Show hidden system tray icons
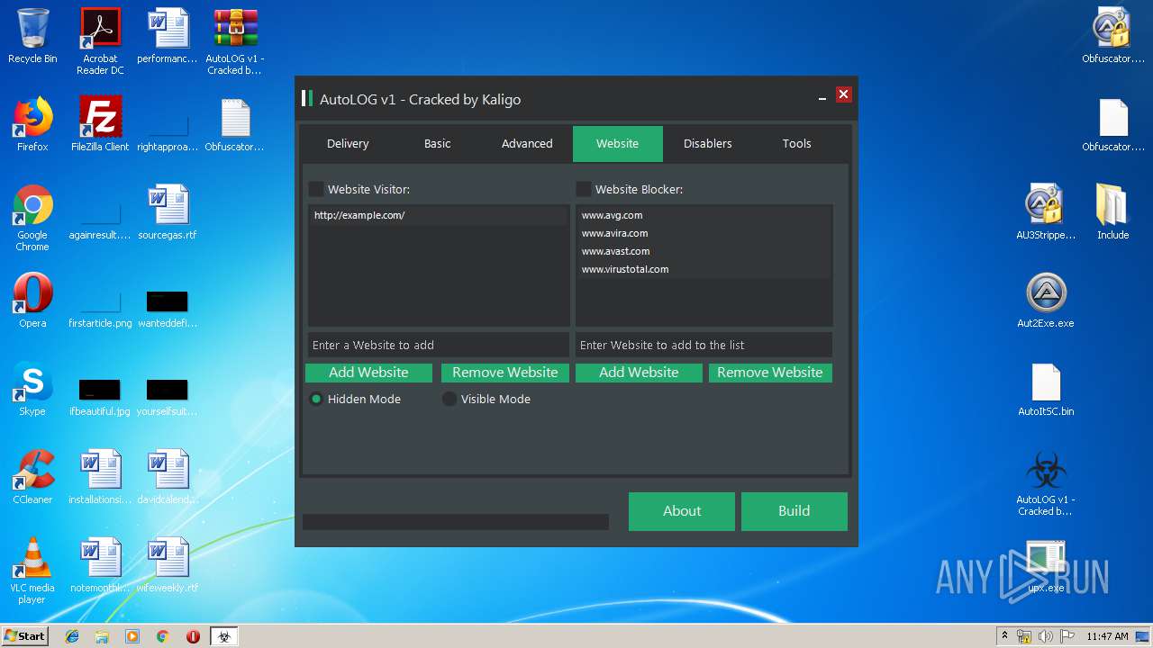 pyautogui.click(x=1004, y=636)
